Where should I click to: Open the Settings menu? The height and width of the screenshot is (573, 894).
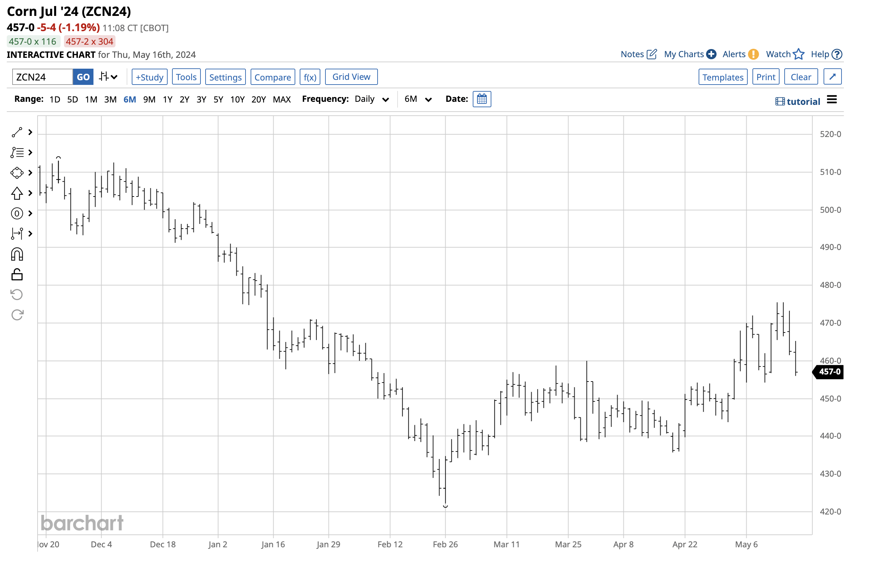point(225,77)
